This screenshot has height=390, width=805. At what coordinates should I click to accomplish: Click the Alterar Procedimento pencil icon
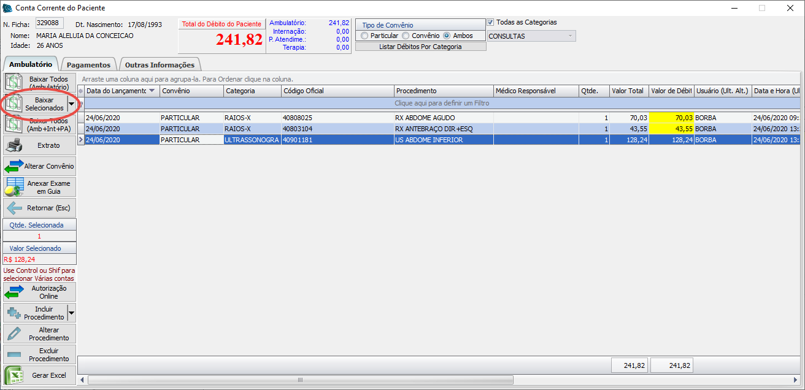click(x=14, y=334)
